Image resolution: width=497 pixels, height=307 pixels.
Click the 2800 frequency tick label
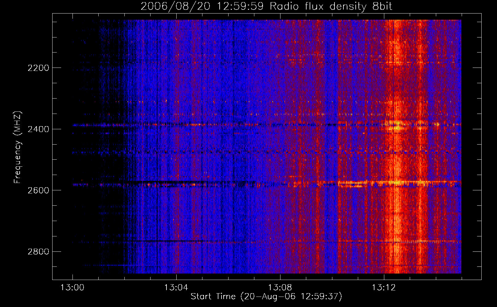(x=38, y=252)
